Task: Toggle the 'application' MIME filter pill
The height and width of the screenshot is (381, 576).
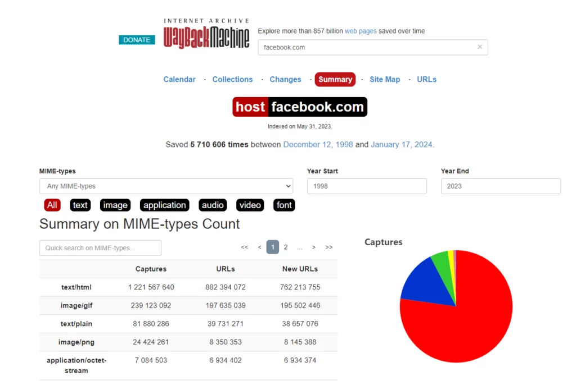Action: (164, 205)
